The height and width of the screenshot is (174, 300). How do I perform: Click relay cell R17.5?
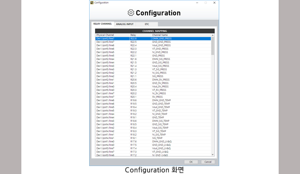[133, 145]
